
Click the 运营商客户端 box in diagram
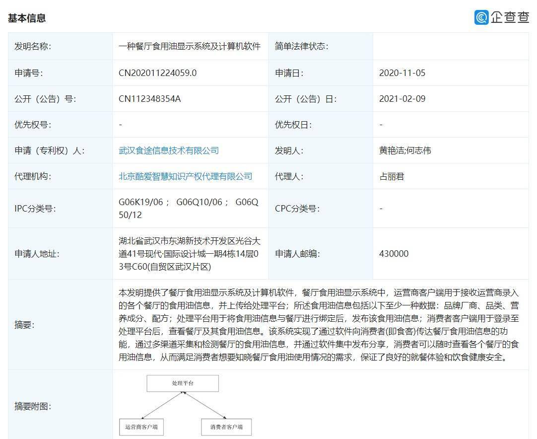(x=141, y=427)
